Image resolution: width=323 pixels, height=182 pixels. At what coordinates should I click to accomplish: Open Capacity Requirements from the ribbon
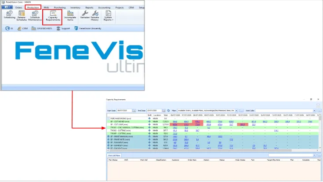pos(53,16)
